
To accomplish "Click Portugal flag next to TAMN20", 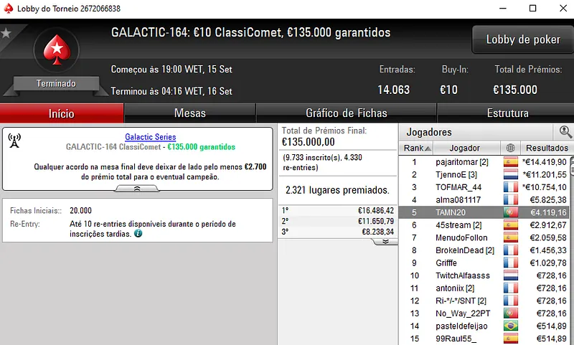I will coord(510,212).
